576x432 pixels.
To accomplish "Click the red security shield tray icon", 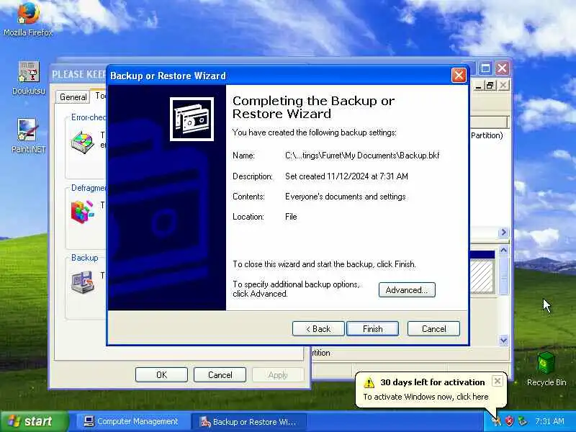I will point(509,421).
